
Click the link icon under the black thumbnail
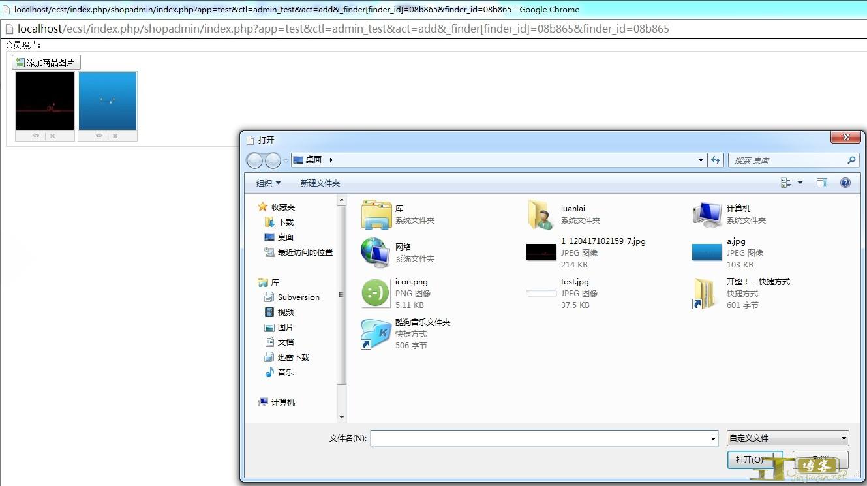(x=37, y=136)
